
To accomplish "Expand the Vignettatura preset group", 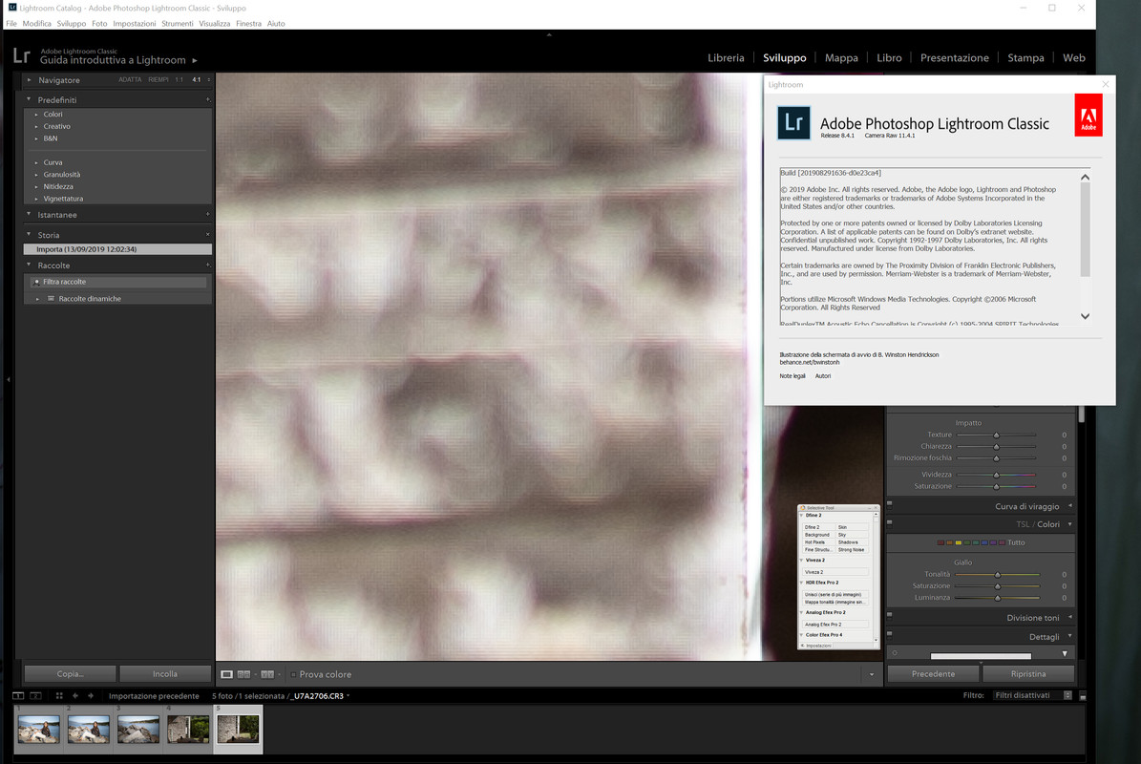I will (36, 199).
